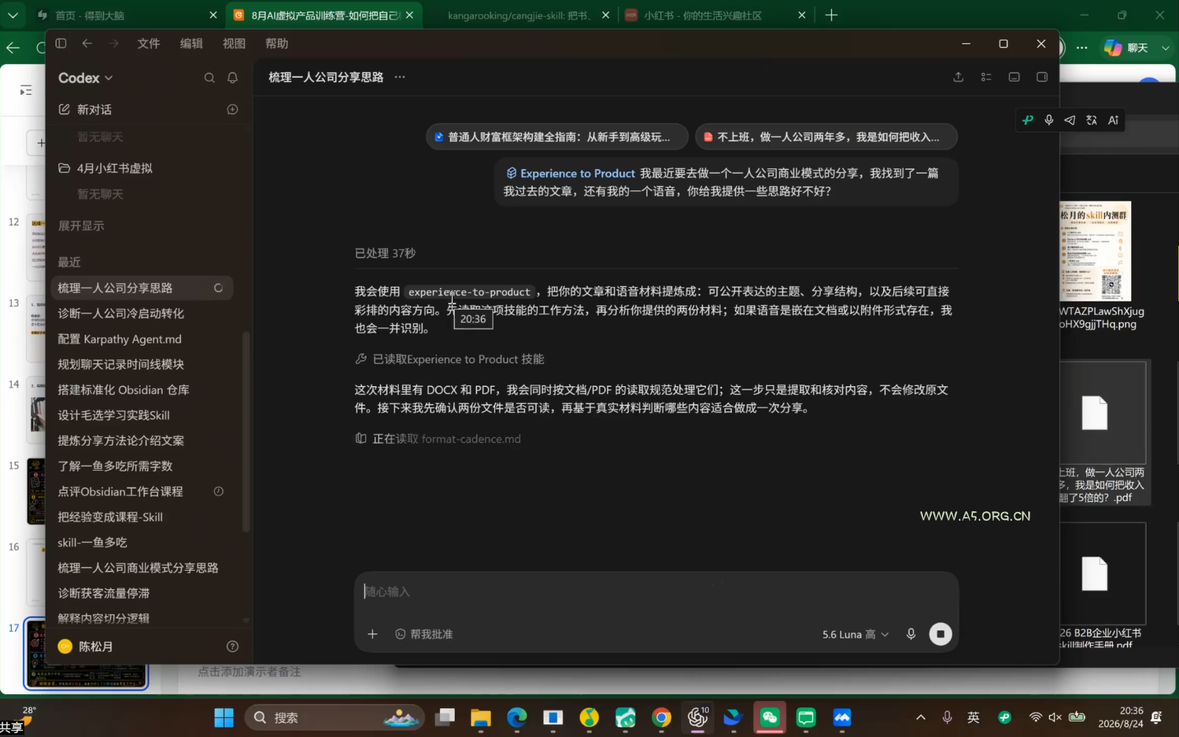This screenshot has height=737, width=1179.
Task: Go back with the Codex back arrow
Action: [87, 43]
